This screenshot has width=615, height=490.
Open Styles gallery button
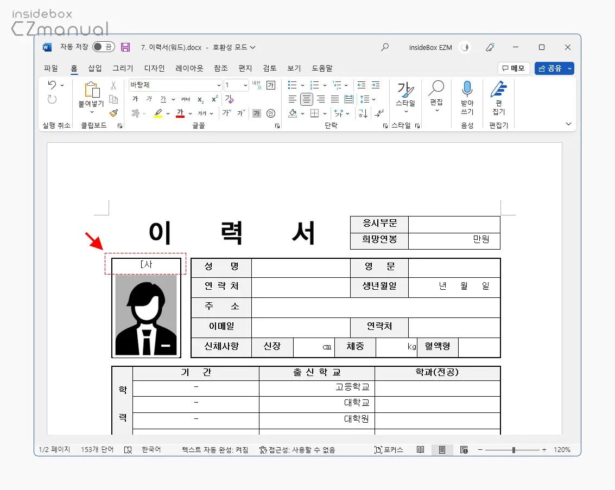pyautogui.click(x=405, y=97)
